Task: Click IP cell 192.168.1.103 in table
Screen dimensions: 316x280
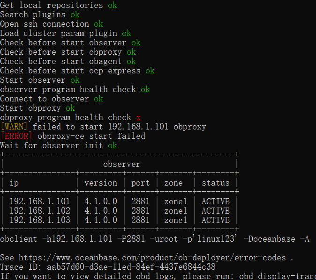Action: (x=40, y=220)
